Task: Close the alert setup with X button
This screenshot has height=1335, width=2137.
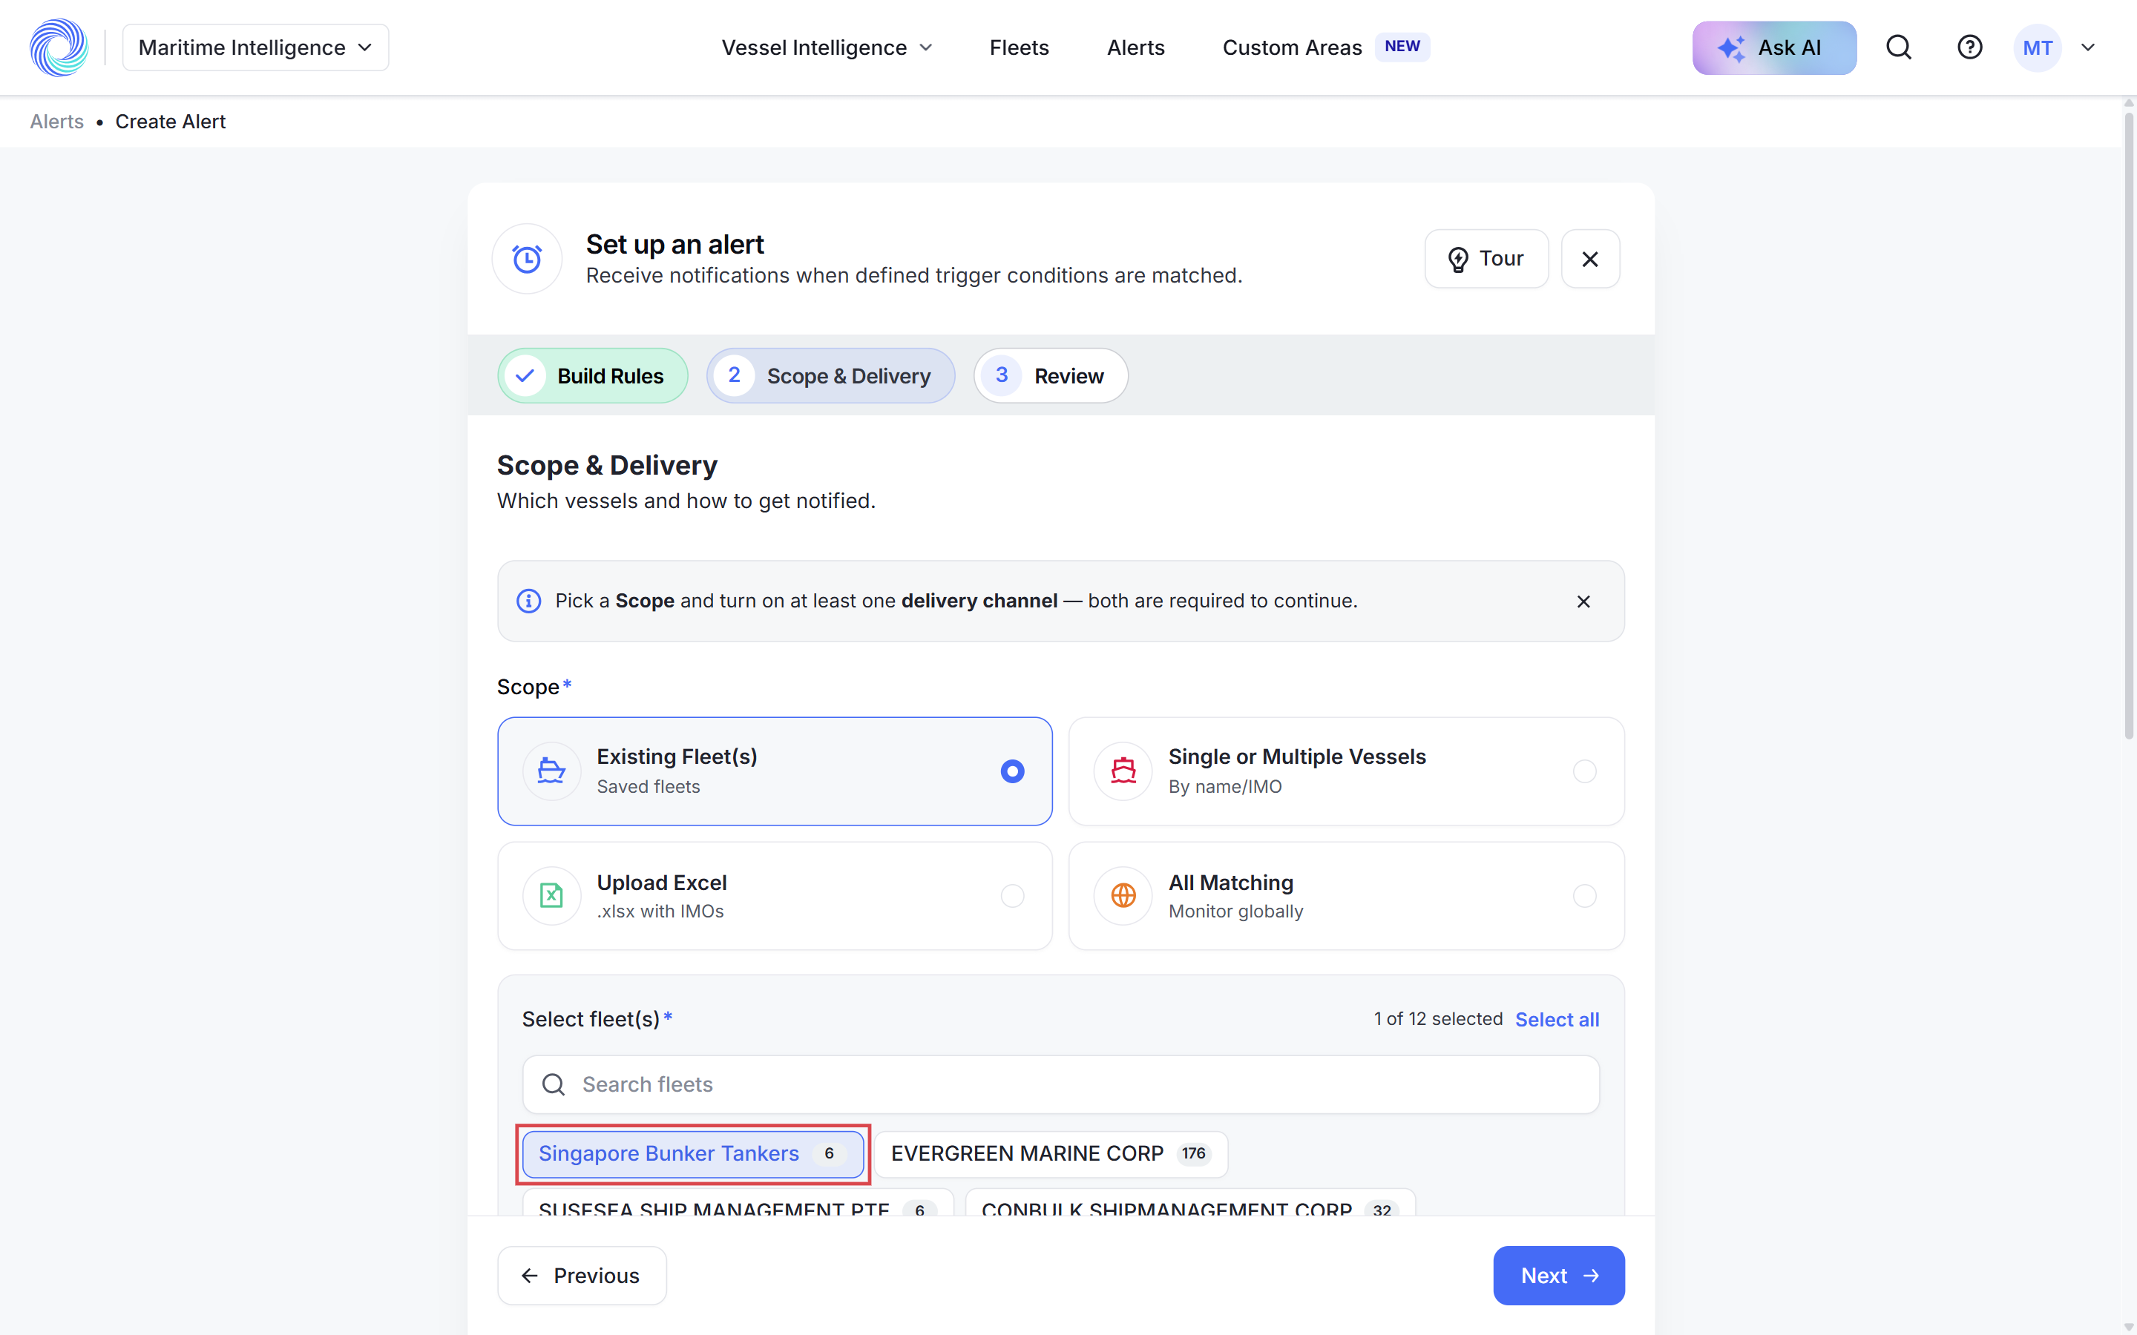Action: [1590, 259]
